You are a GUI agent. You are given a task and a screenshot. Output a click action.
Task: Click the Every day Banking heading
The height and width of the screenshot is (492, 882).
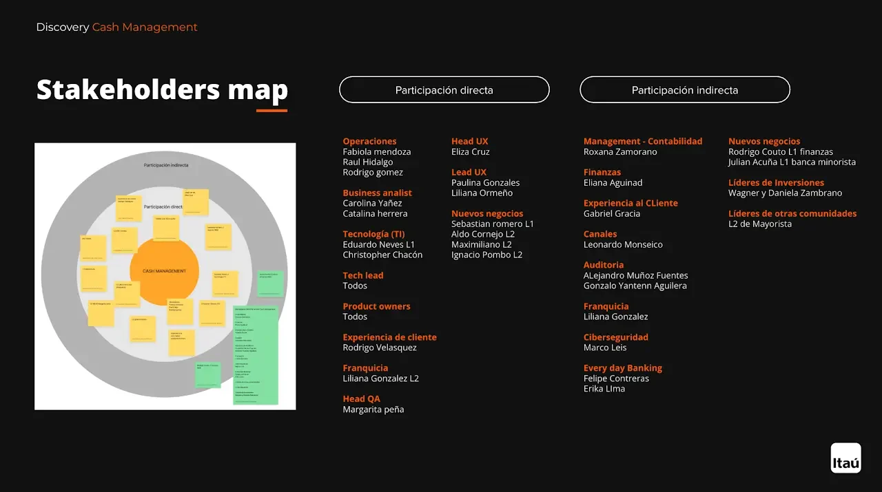tap(622, 368)
